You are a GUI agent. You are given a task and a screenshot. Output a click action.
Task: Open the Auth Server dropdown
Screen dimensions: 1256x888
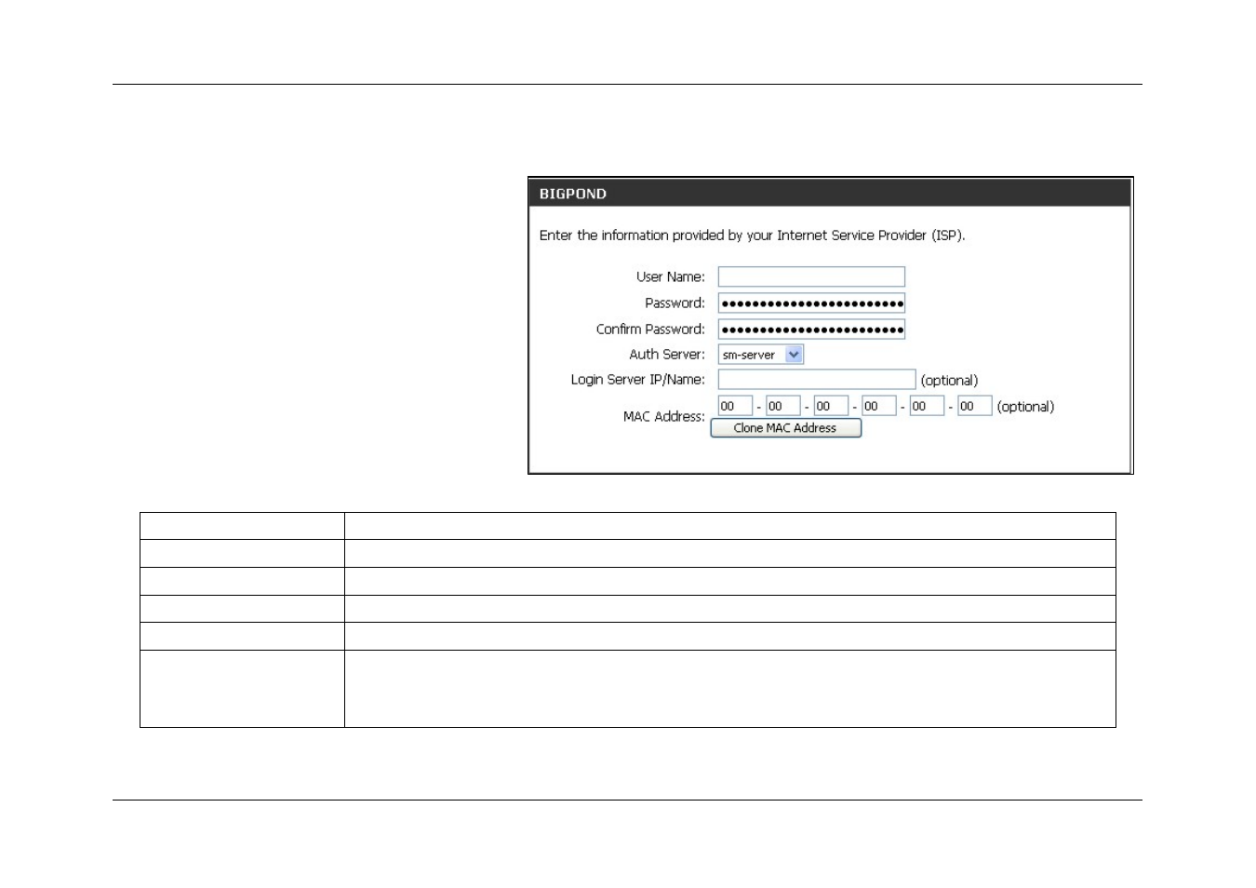tap(760, 355)
